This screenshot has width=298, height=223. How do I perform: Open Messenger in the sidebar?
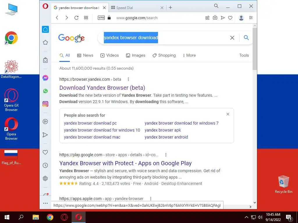pyautogui.click(x=45, y=78)
